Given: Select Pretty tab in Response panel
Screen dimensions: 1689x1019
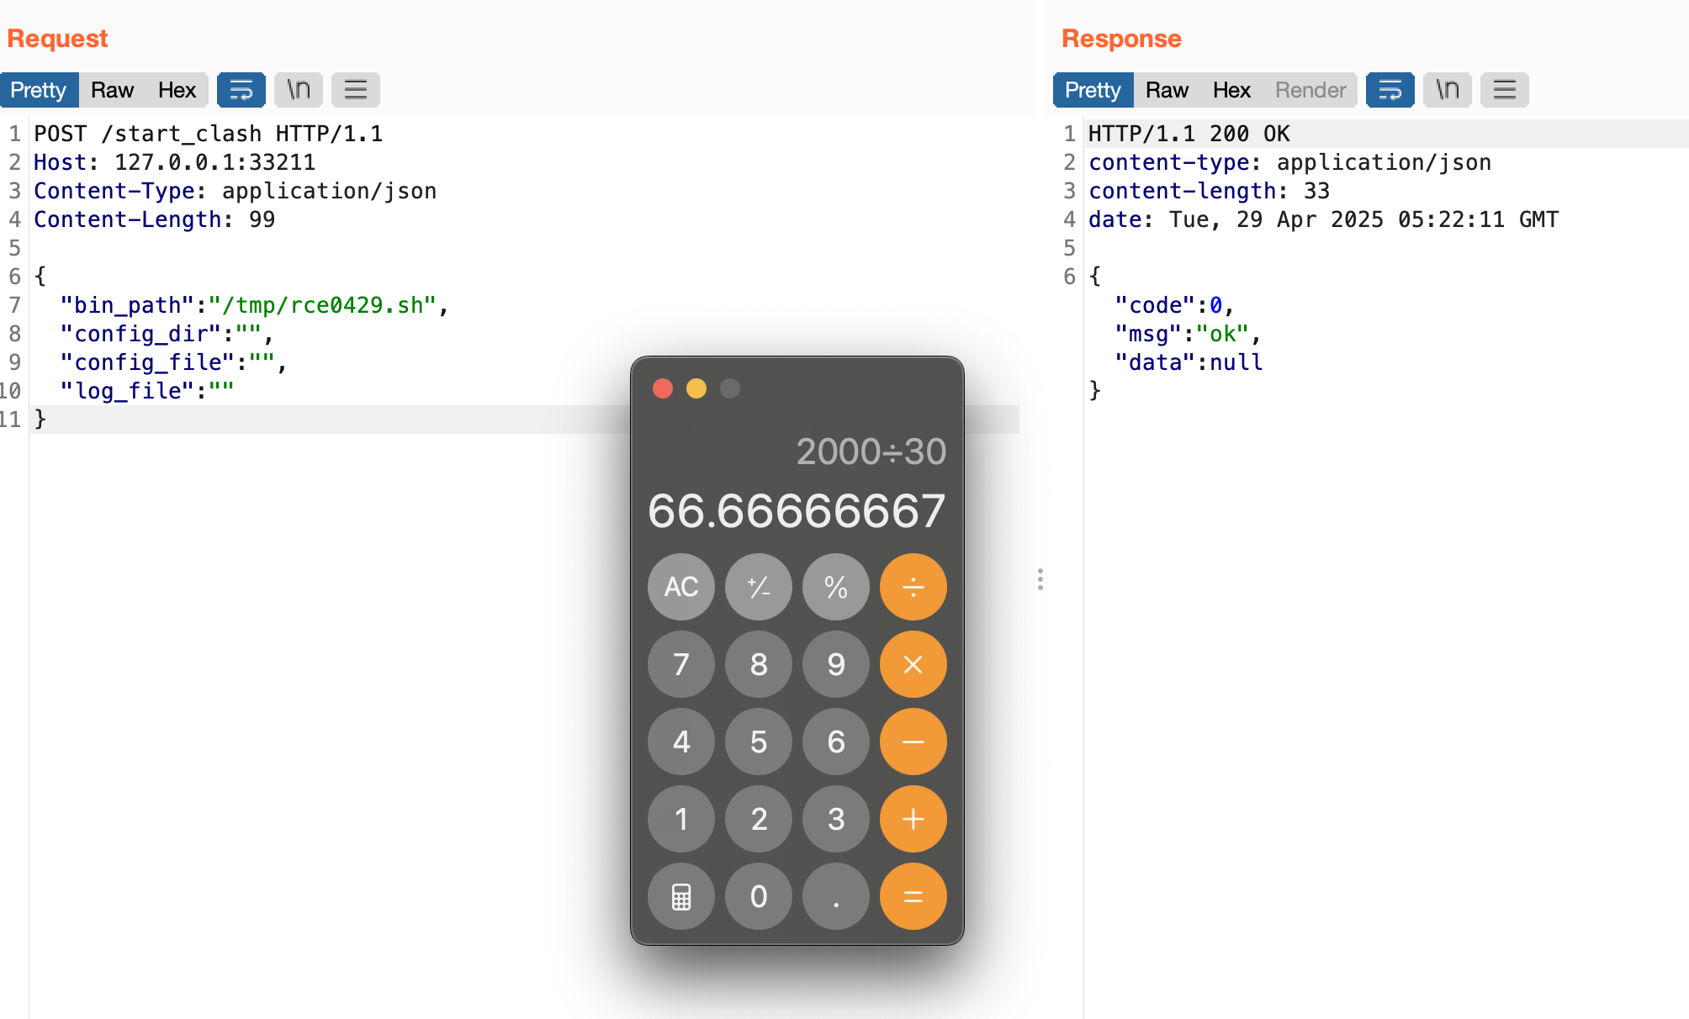Looking at the screenshot, I should click(x=1093, y=90).
